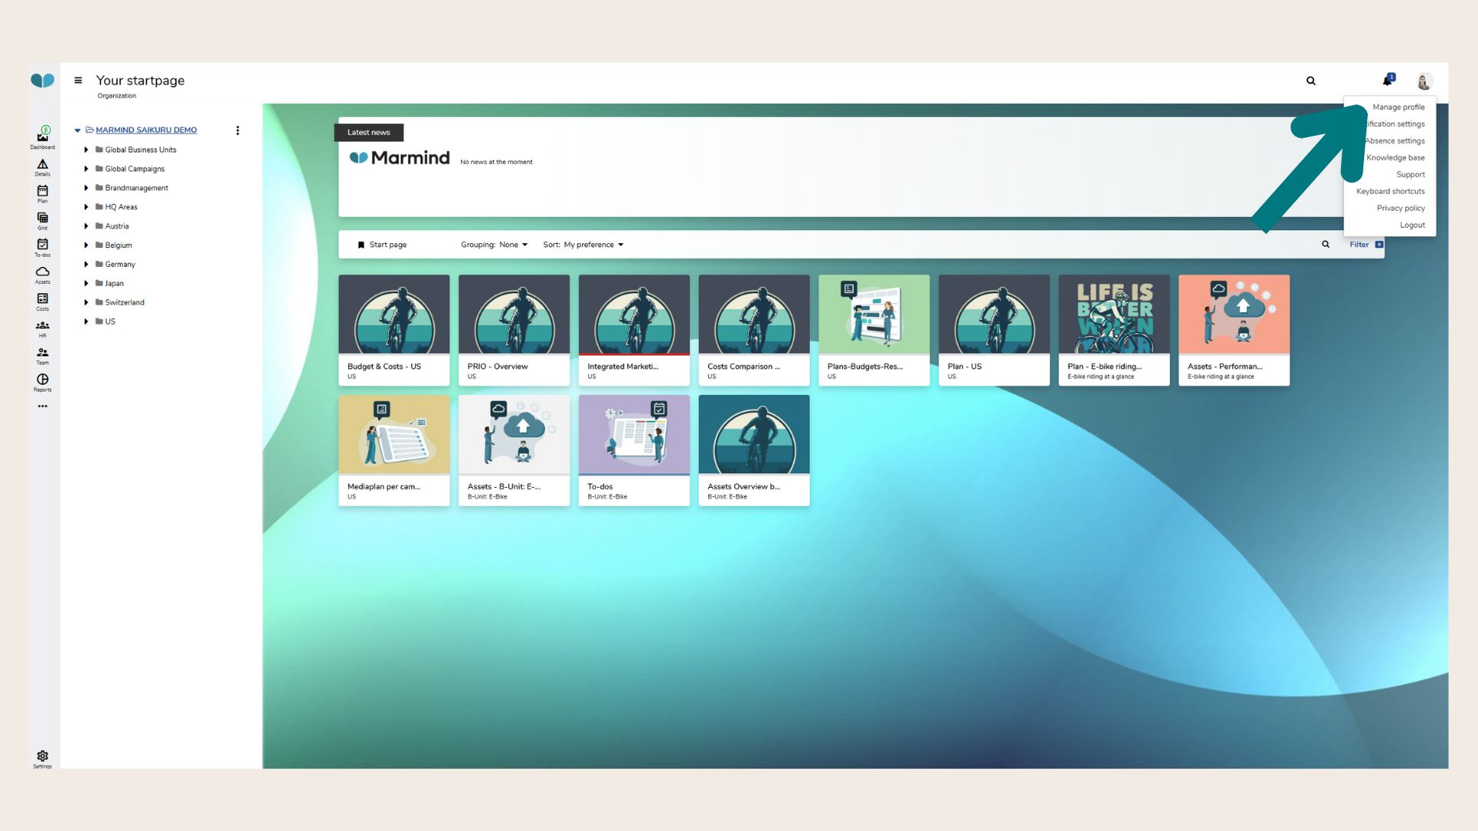Click the hamburger menu icon

pos(78,80)
